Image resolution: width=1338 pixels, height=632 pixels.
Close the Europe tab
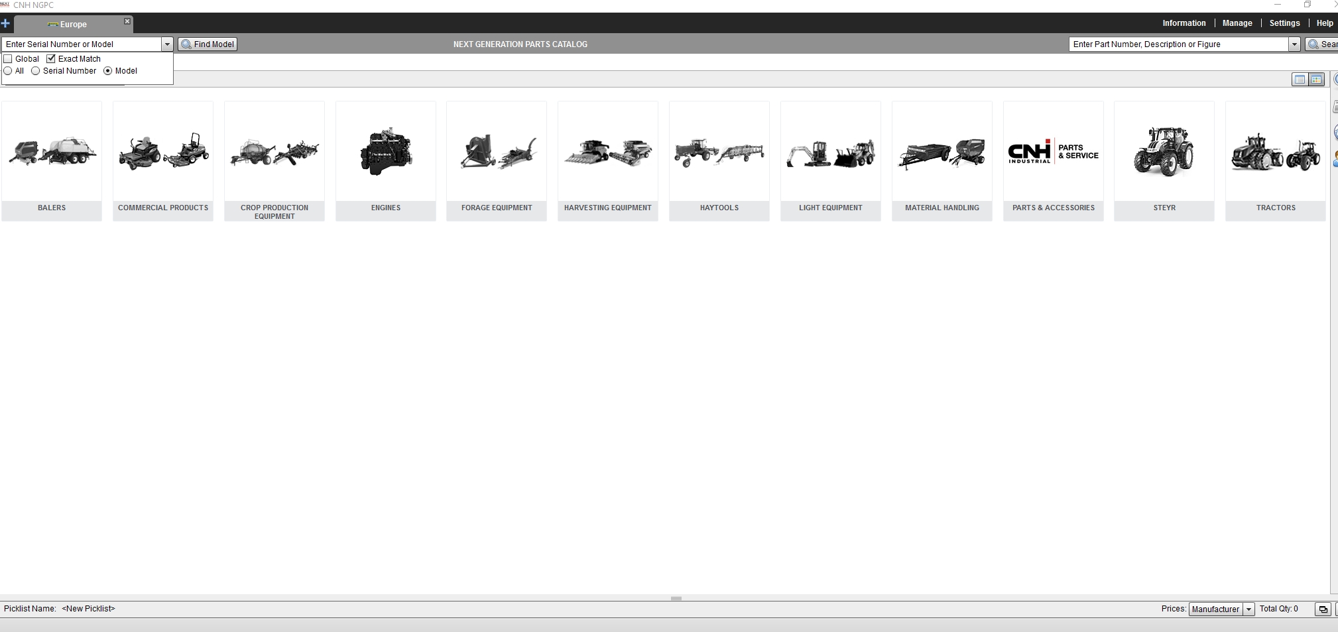pos(127,22)
